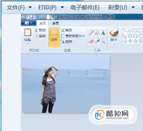Switch to the 查看 (View) tab
This screenshot has height=131, width=143.
55,23
